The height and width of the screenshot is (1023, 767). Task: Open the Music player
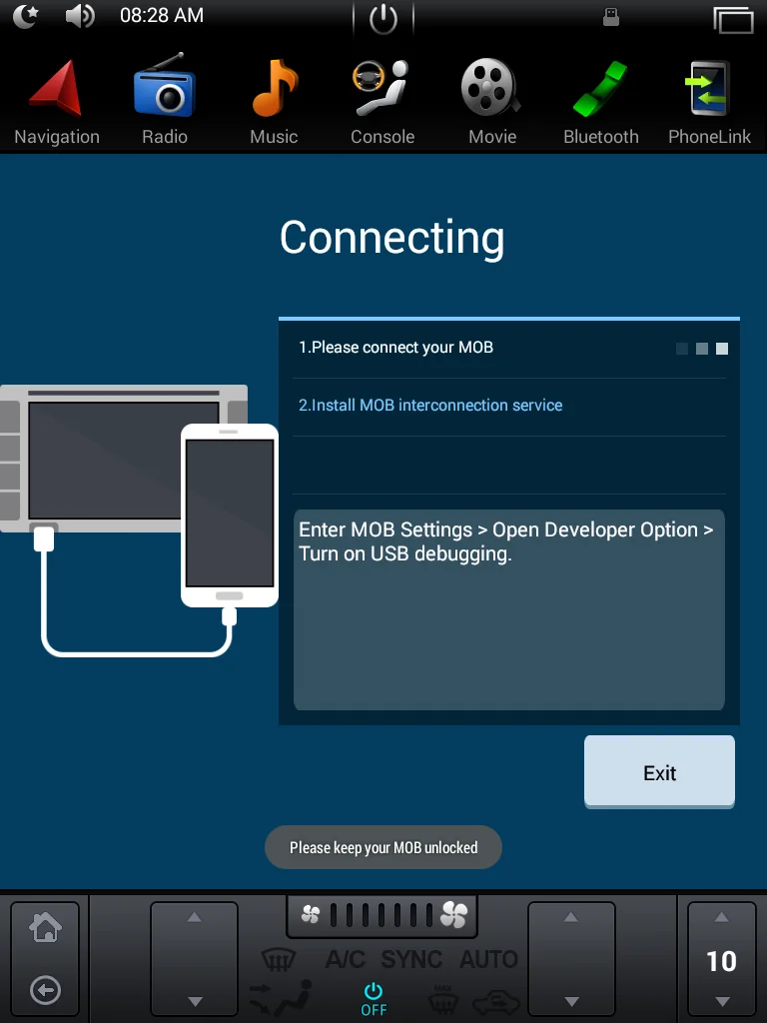[x=274, y=101]
